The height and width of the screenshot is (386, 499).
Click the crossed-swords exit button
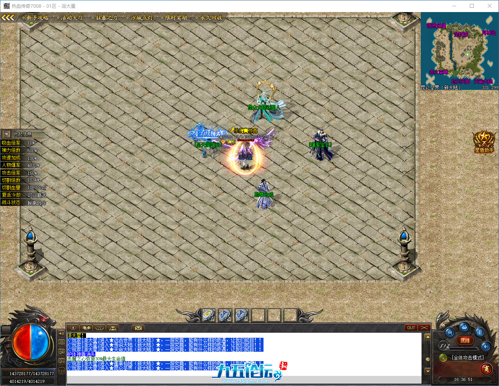coord(424,328)
